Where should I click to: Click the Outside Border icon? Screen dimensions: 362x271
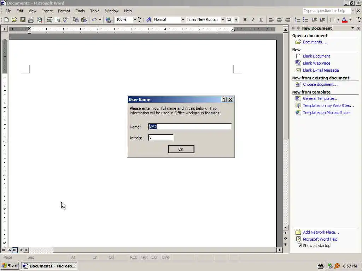[333, 20]
